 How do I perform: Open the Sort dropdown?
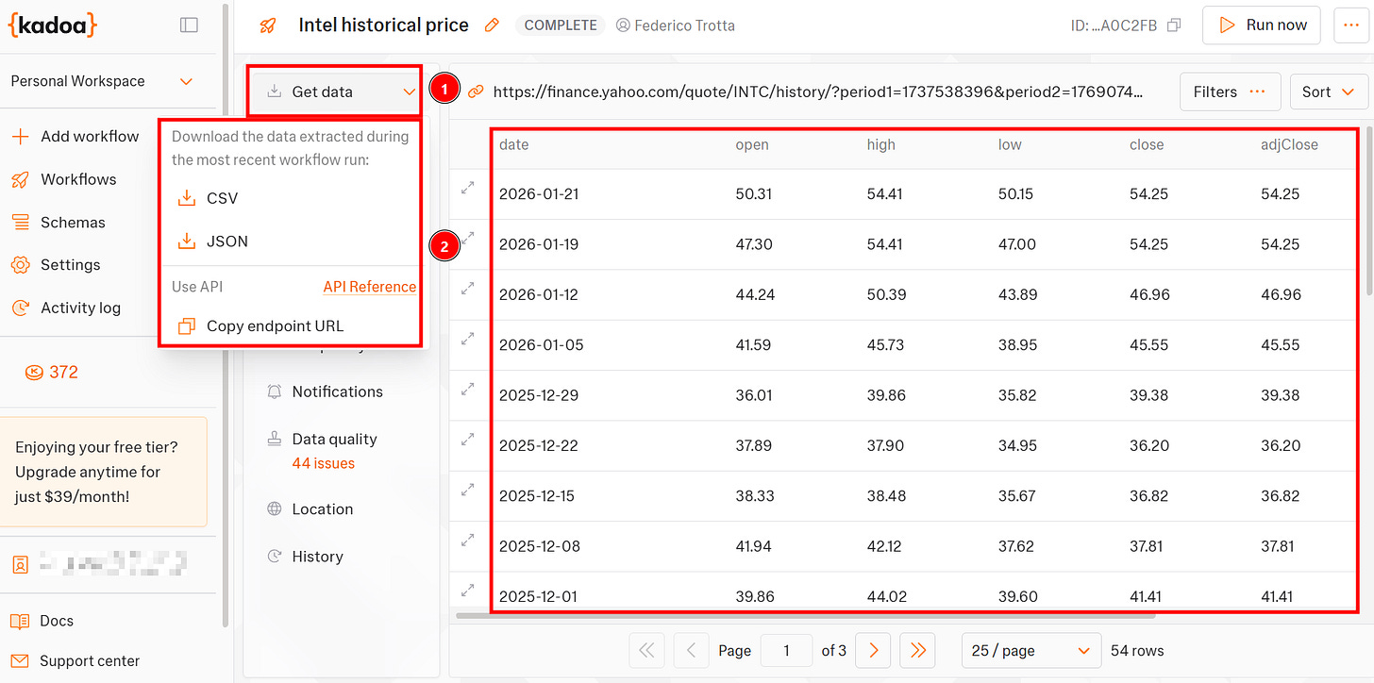[1330, 92]
